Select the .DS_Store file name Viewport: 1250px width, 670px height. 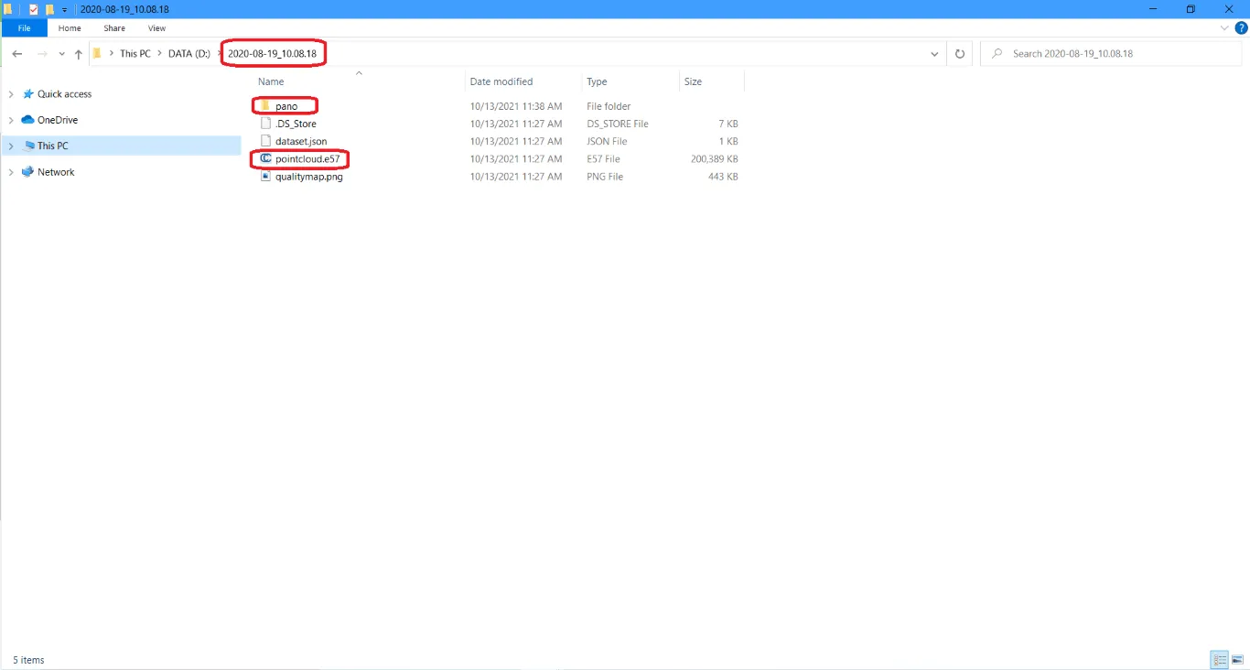[x=296, y=124]
